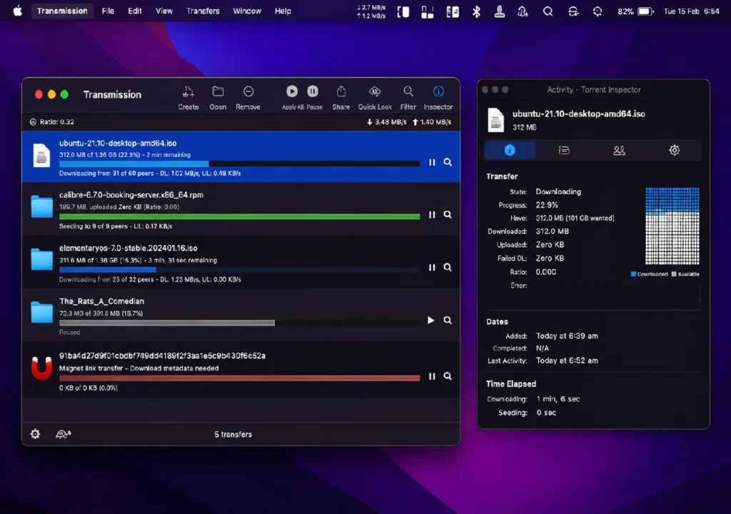Open the View menu

[x=163, y=11]
